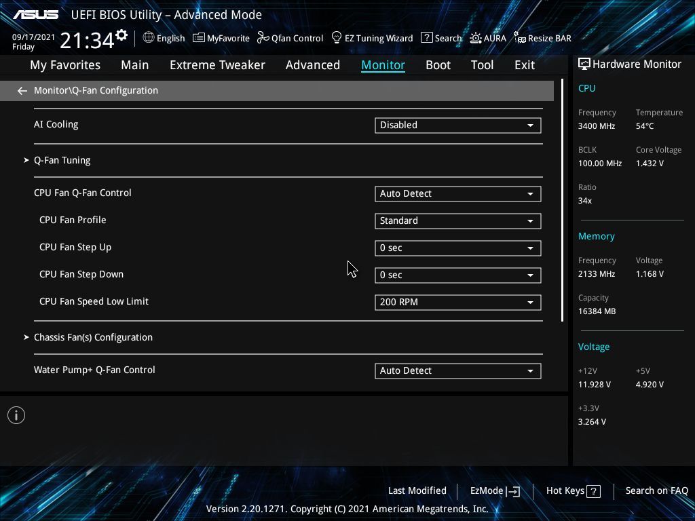
Task: Open Water Pump+ Q-Fan Control dropdown
Action: click(458, 371)
